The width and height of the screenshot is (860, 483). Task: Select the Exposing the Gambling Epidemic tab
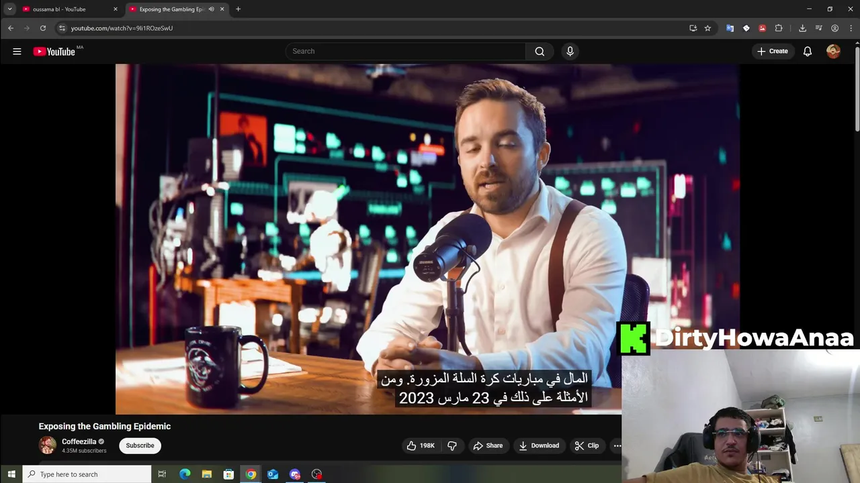pos(171,9)
